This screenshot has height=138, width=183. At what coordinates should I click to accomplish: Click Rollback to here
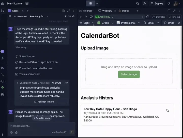44,102
